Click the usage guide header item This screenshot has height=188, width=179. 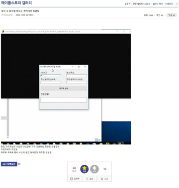169,4
